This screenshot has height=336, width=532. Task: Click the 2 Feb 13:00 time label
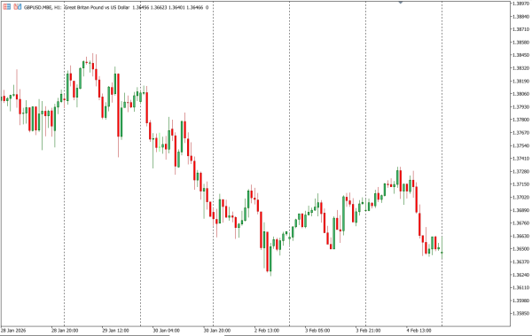click(x=267, y=330)
